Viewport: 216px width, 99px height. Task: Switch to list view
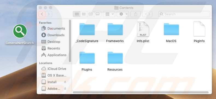[x=84, y=14]
